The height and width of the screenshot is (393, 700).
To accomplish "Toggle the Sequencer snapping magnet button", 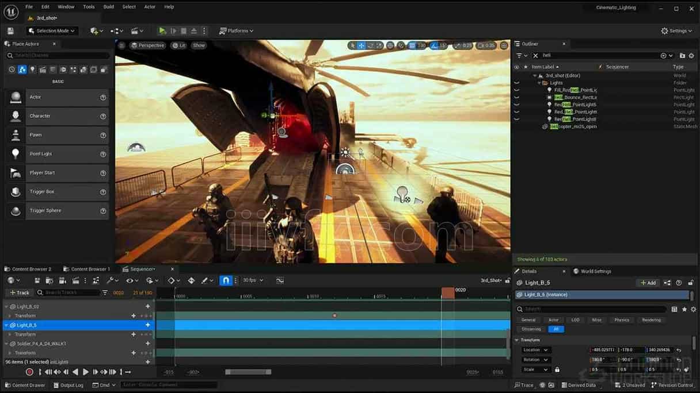I will (x=226, y=280).
